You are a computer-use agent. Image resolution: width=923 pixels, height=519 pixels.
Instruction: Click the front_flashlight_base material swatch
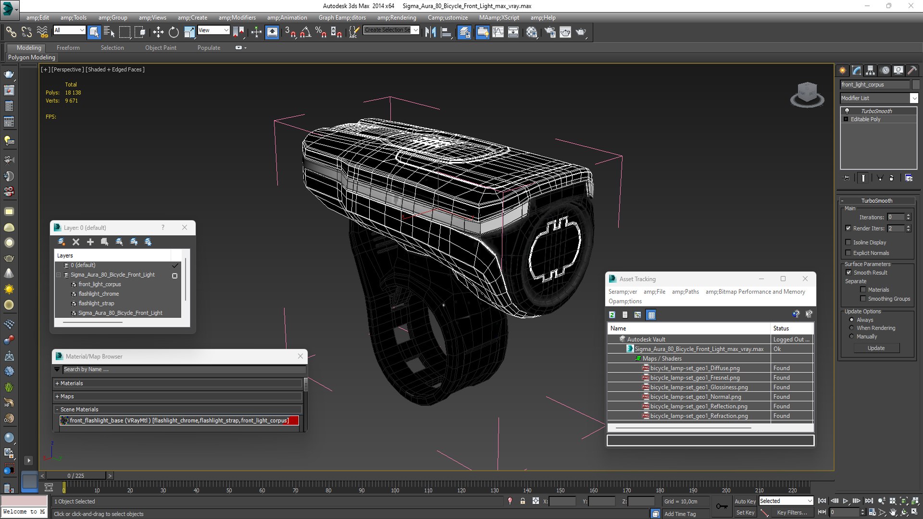pos(64,420)
